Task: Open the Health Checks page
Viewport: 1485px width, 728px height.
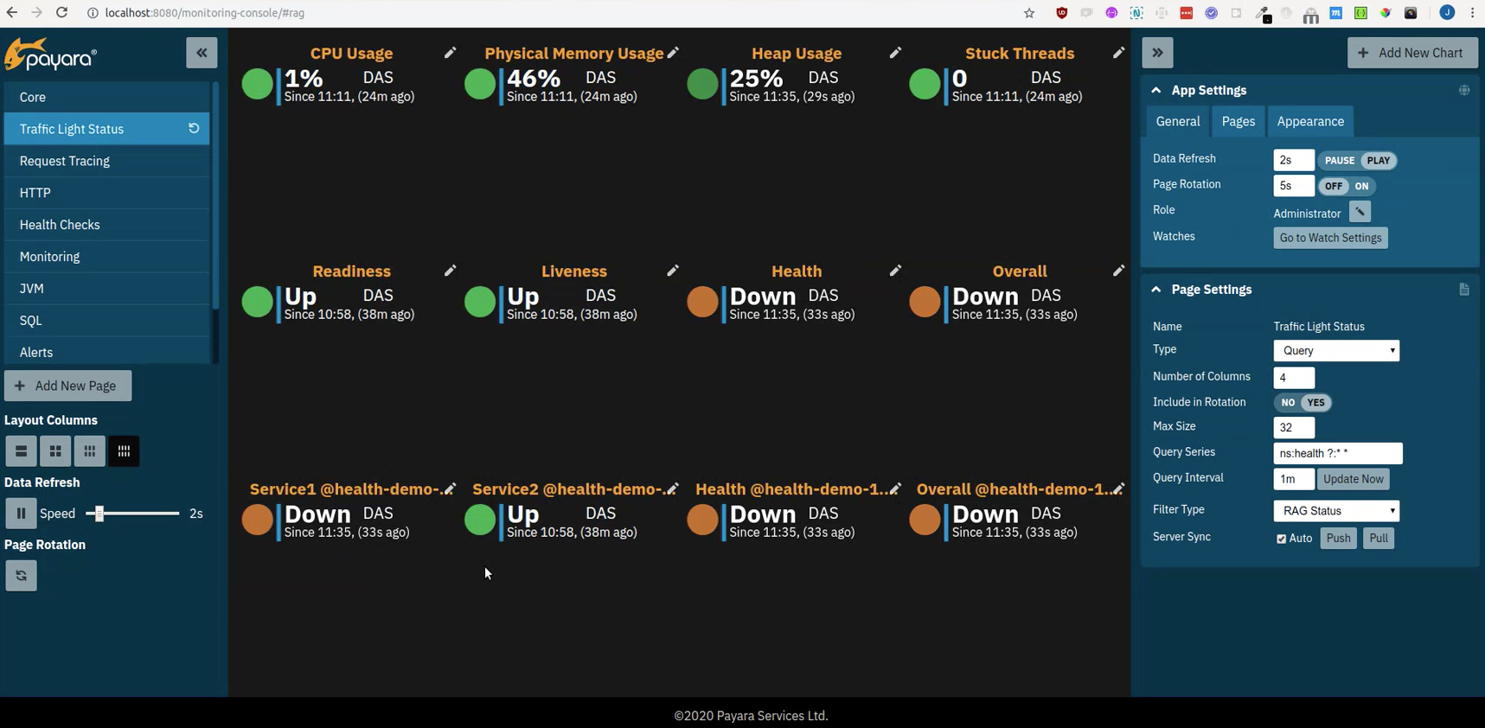Action: click(x=60, y=225)
